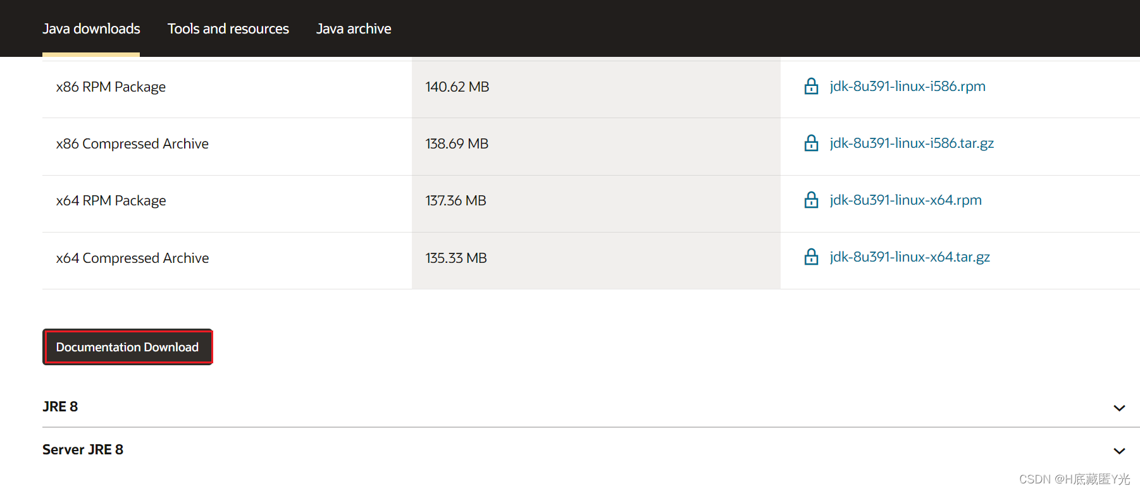
Task: Open Tools and resources tab
Action: (228, 28)
